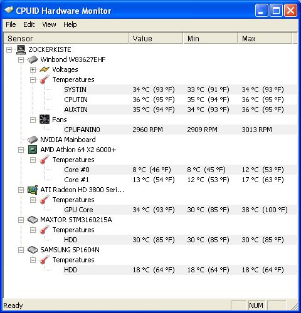Collapse the ZOCKERKISTE root node
Viewport: 301px width, 313px height.
9,49
